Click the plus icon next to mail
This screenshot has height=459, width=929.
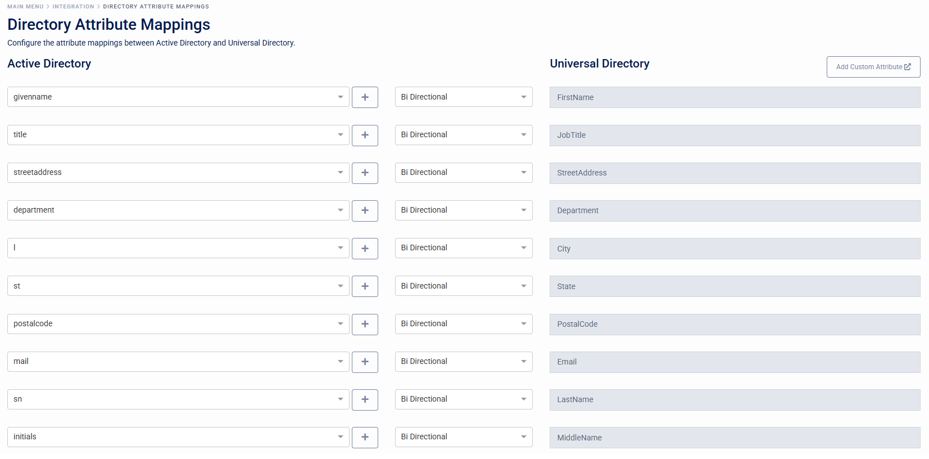coord(365,362)
